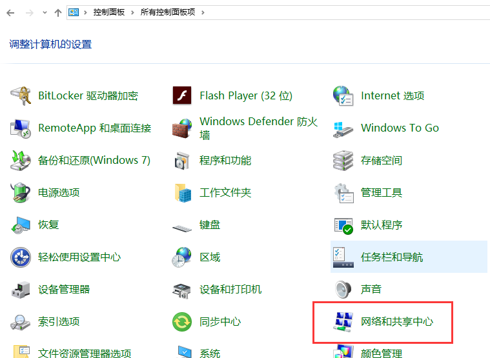Viewport: 490px width, 358px height.
Task: Click the Windows Defender firewall brick icon
Action: point(182,128)
